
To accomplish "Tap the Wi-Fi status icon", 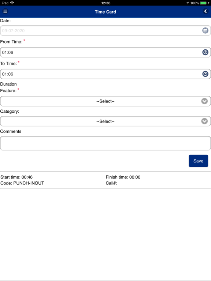I will (12, 3).
